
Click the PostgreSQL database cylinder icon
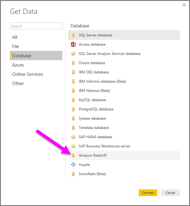coord(74,109)
